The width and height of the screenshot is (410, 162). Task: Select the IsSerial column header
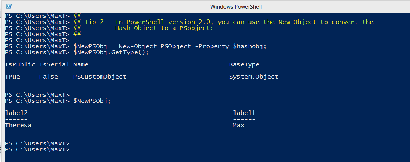[x=54, y=64]
